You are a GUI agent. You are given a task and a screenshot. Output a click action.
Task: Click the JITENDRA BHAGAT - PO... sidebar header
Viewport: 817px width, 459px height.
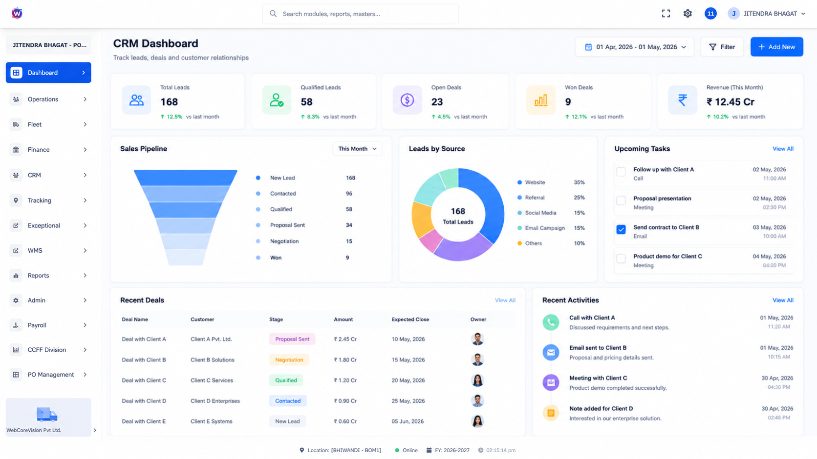click(48, 45)
